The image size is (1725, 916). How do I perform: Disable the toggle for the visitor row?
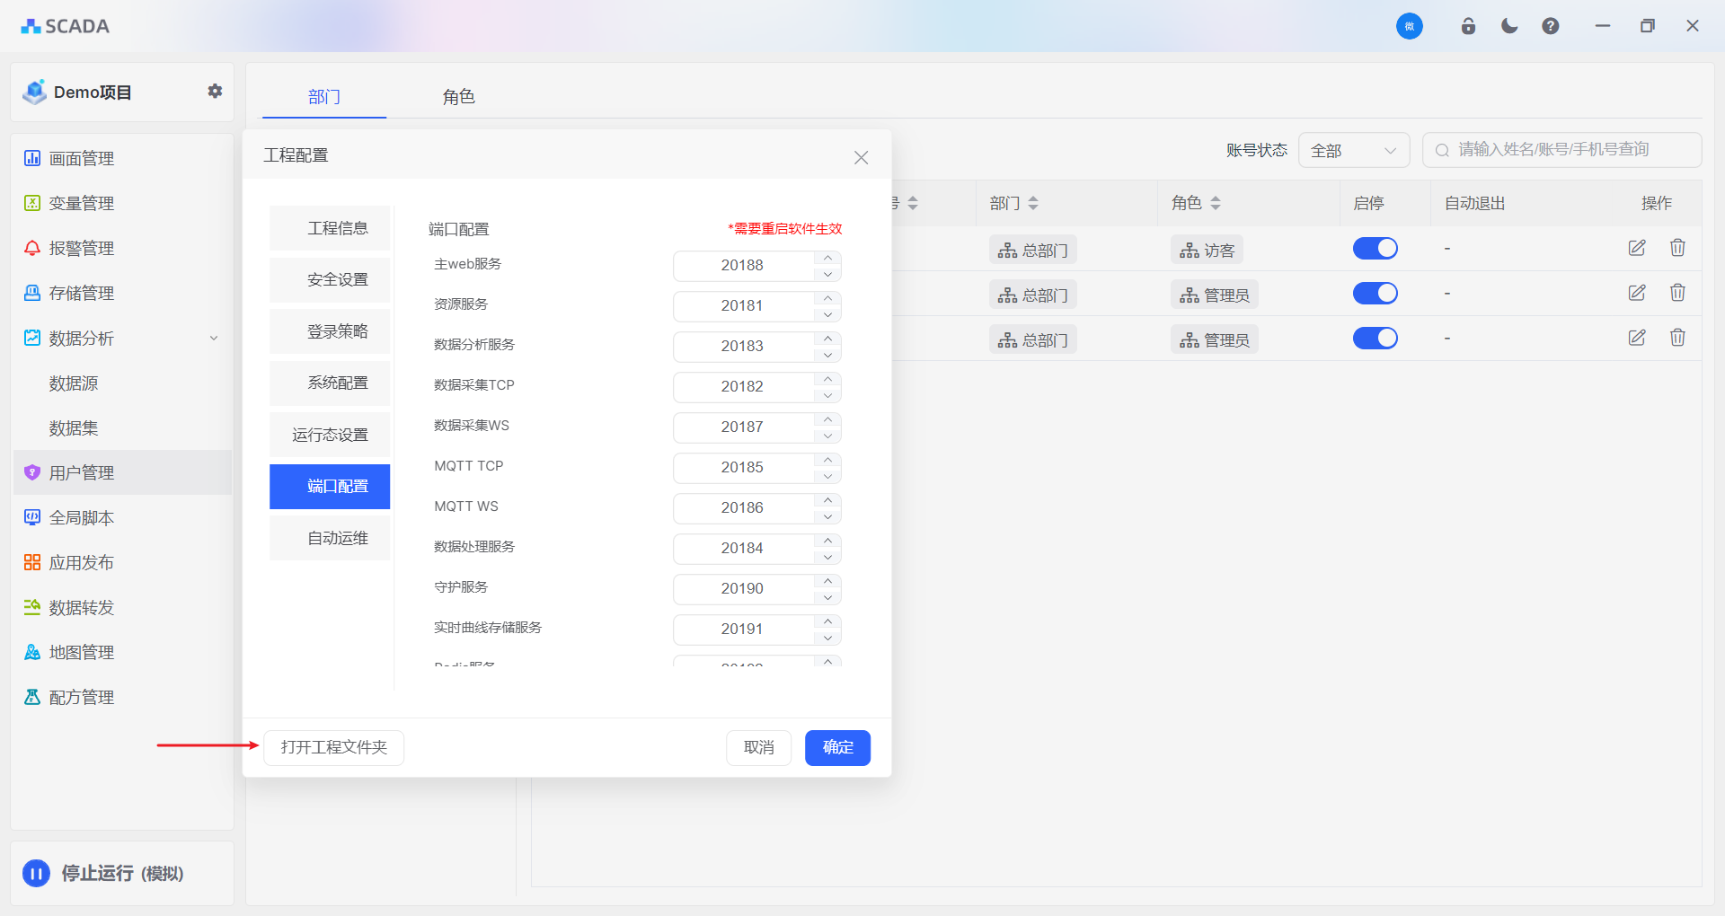(1375, 249)
